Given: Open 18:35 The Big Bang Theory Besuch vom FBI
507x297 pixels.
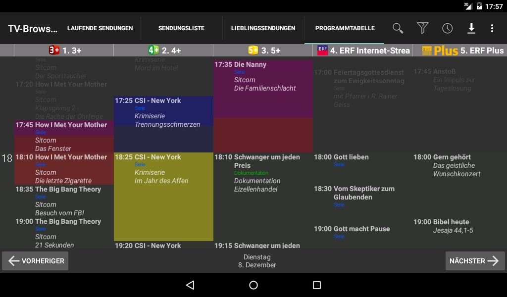Looking at the screenshot, I should click(x=64, y=201).
